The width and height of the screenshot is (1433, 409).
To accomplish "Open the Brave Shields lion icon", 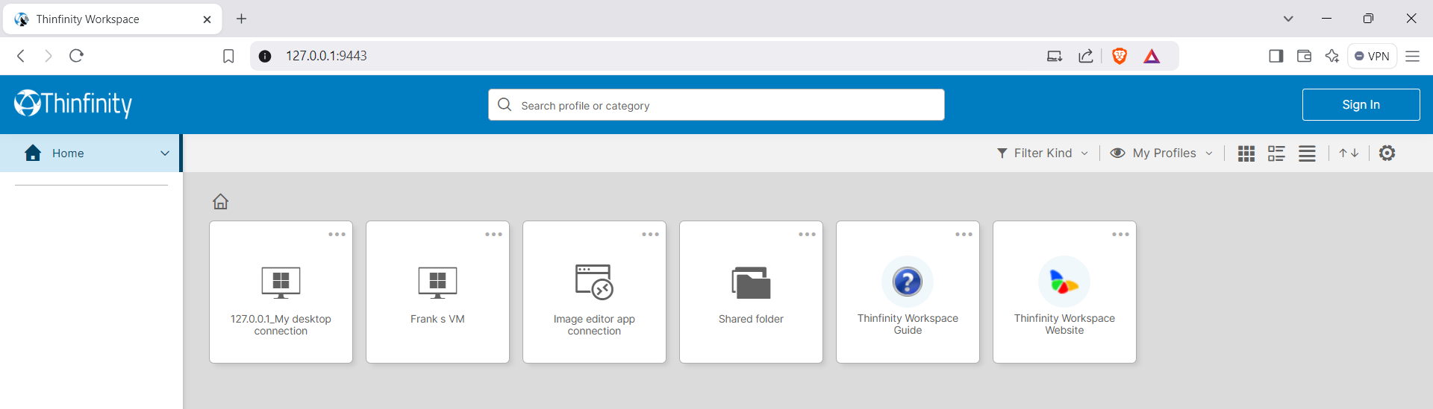I will pos(1119,56).
